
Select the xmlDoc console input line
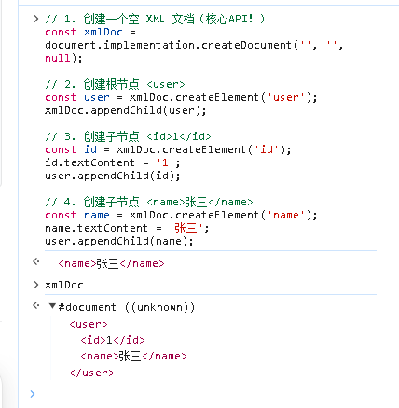64,285
